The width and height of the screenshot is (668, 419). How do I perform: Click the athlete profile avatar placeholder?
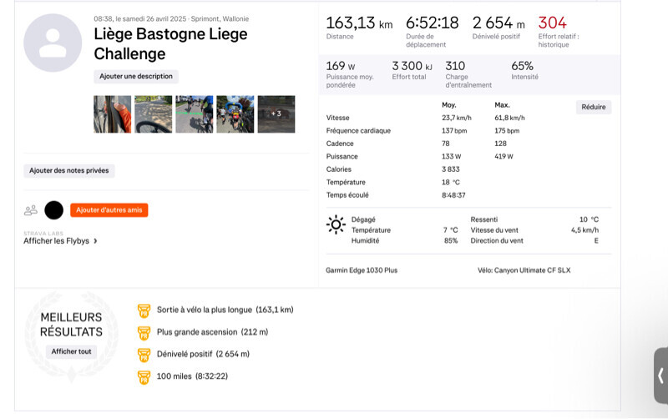pyautogui.click(x=53, y=43)
